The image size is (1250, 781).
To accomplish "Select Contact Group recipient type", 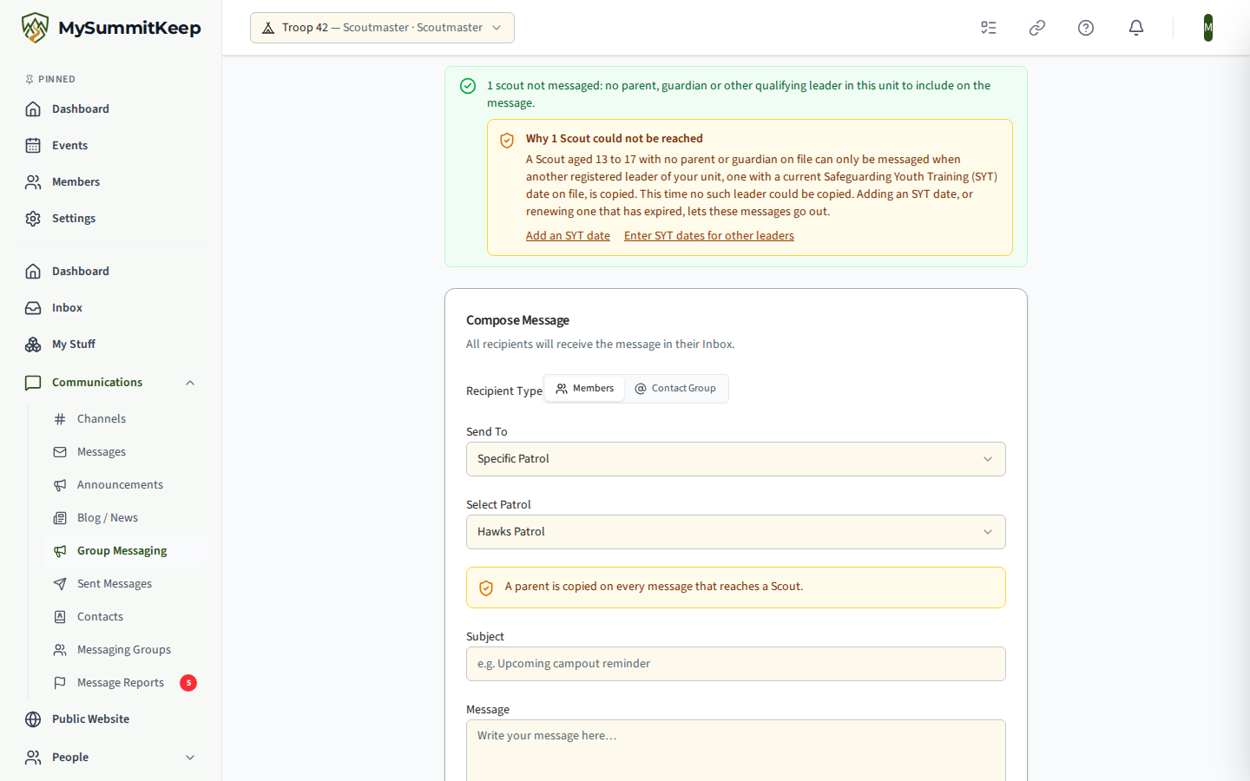I will [x=675, y=389].
